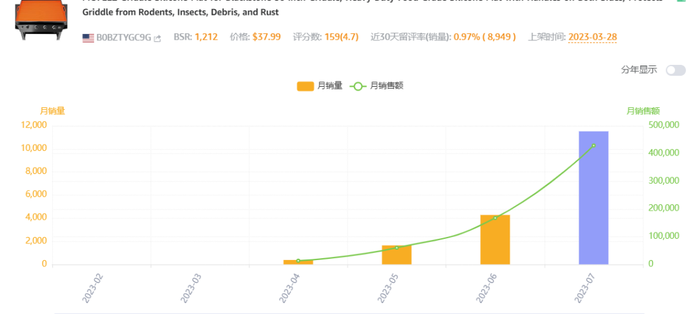Click the product title ending 'Debris, and Rust'
695x314 pixels.
pyautogui.click(x=373, y=6)
